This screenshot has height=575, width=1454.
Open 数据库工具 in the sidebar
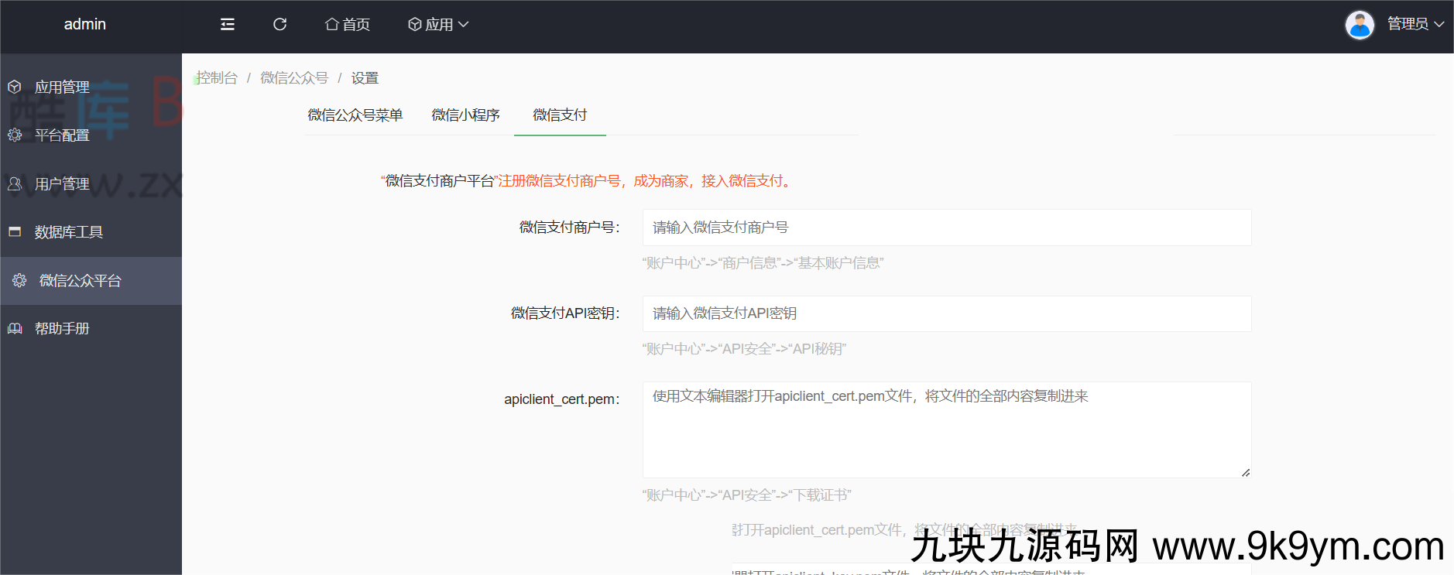(91, 231)
